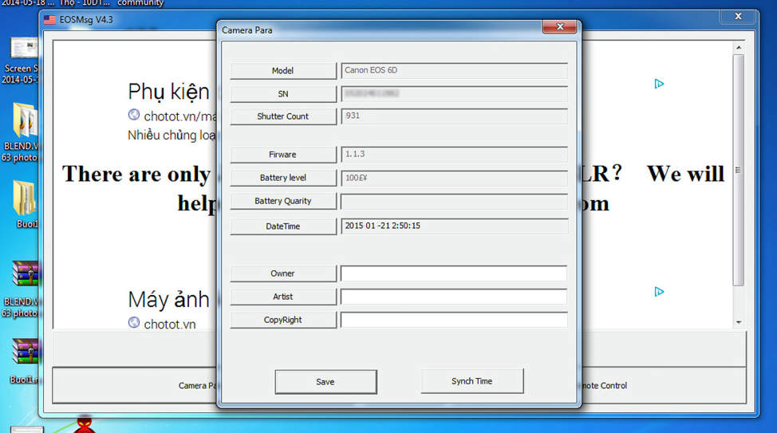The height and width of the screenshot is (433, 777).
Task: Click the Model label button
Action: 283,71
